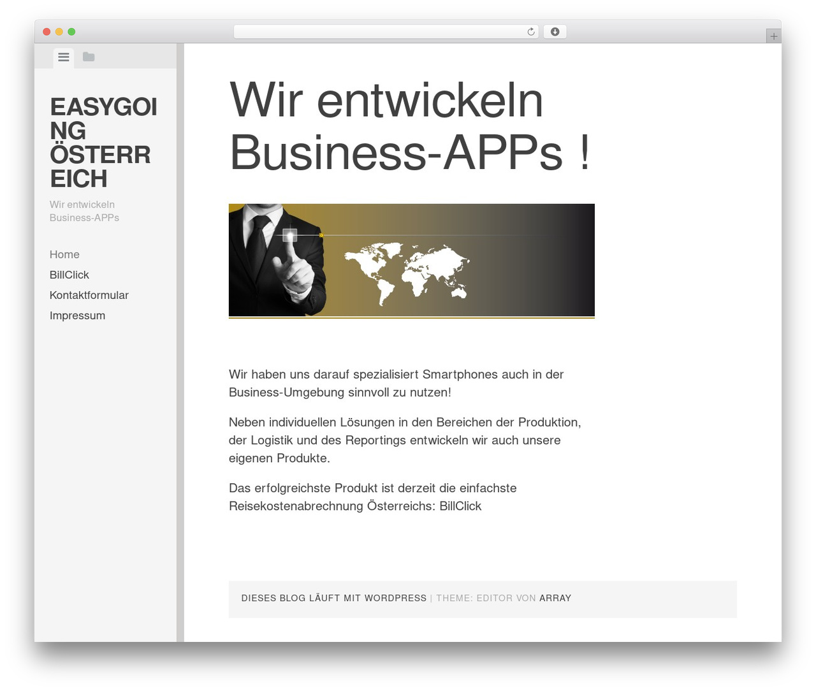This screenshot has height=691, width=816.
Task: Open the Kontaktformular menu link
Action: pyautogui.click(x=89, y=295)
